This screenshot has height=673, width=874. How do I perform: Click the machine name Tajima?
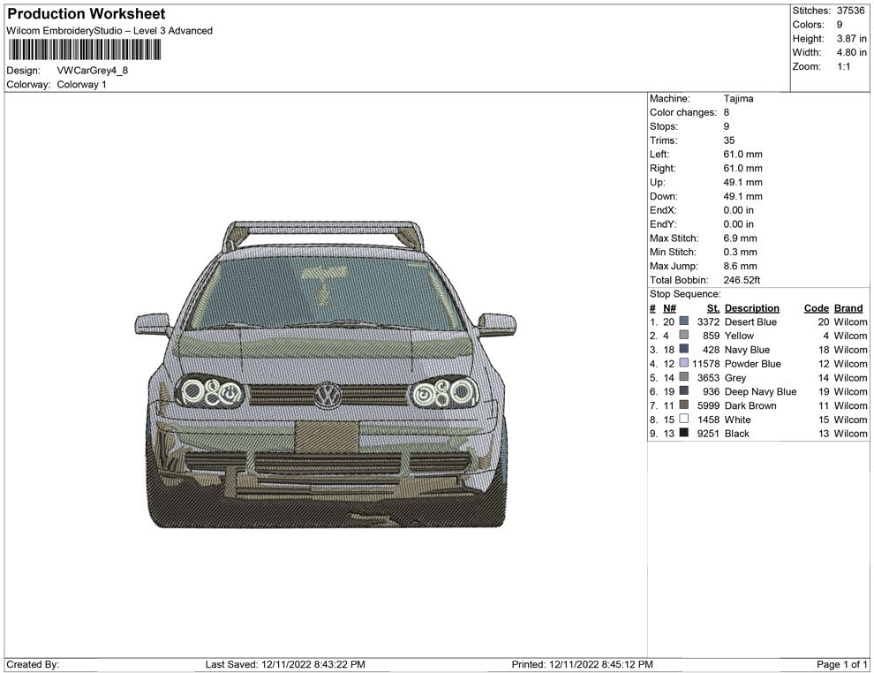click(x=739, y=98)
